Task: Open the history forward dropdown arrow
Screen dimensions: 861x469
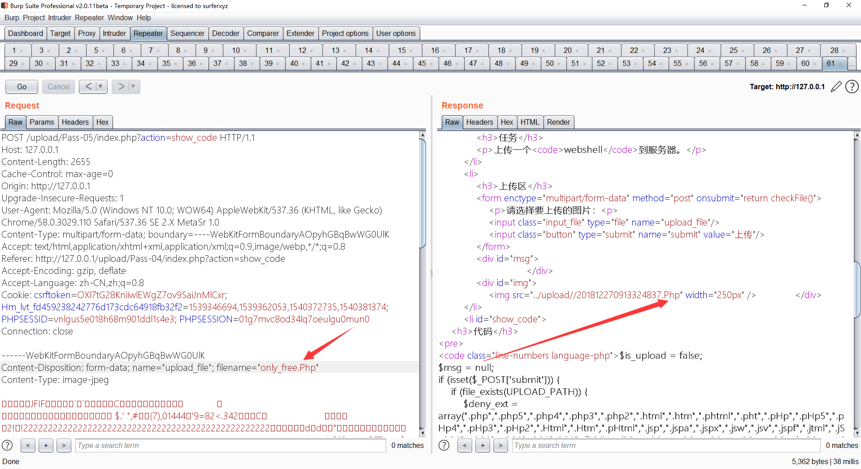Action: coord(133,87)
